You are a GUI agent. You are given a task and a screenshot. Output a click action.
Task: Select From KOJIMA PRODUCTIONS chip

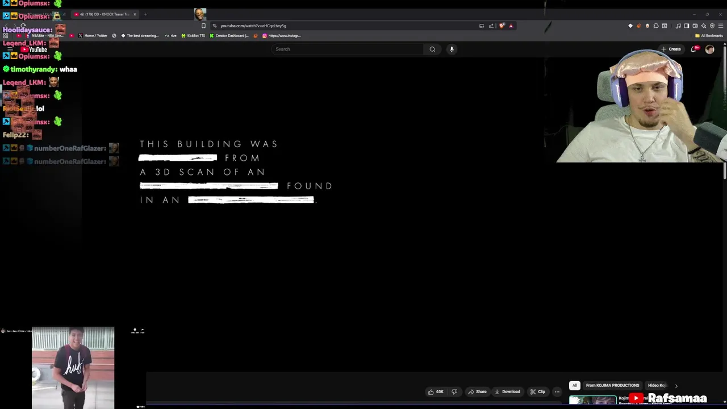pyautogui.click(x=612, y=385)
